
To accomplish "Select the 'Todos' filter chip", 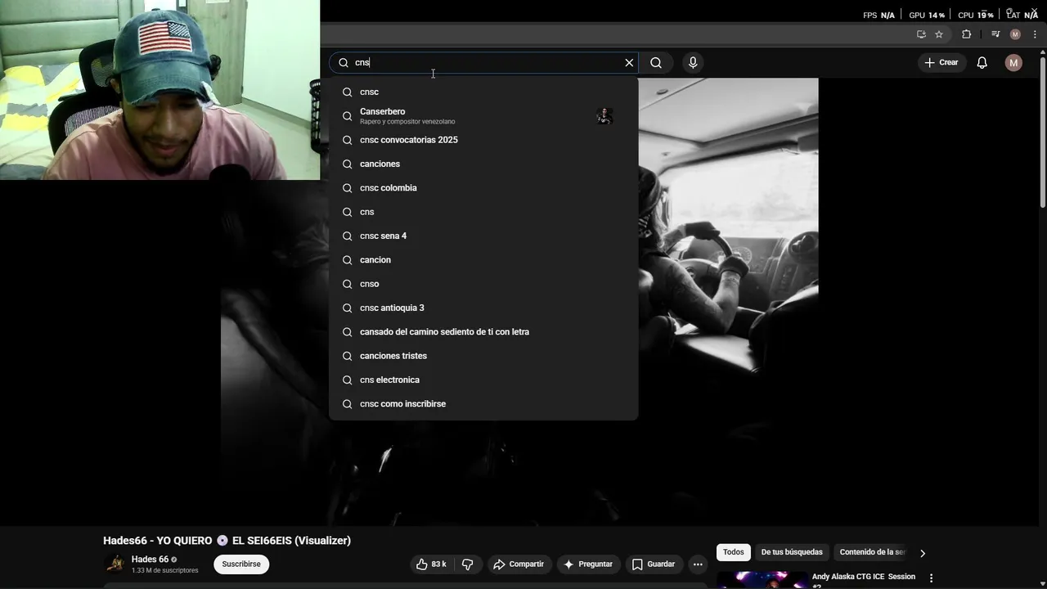I will click(x=734, y=552).
